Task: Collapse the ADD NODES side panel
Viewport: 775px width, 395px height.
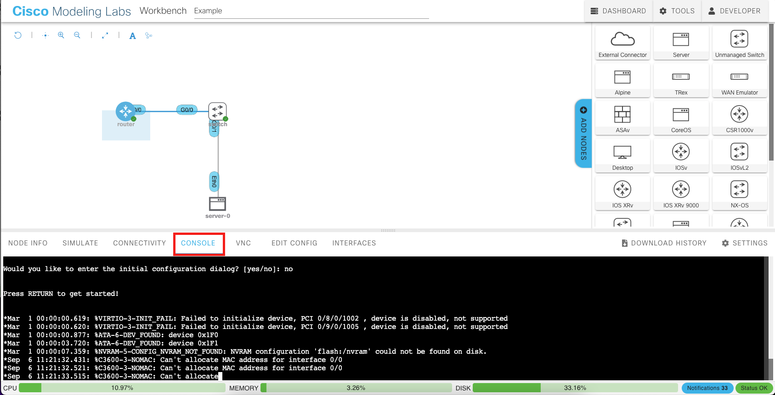Action: tap(583, 134)
